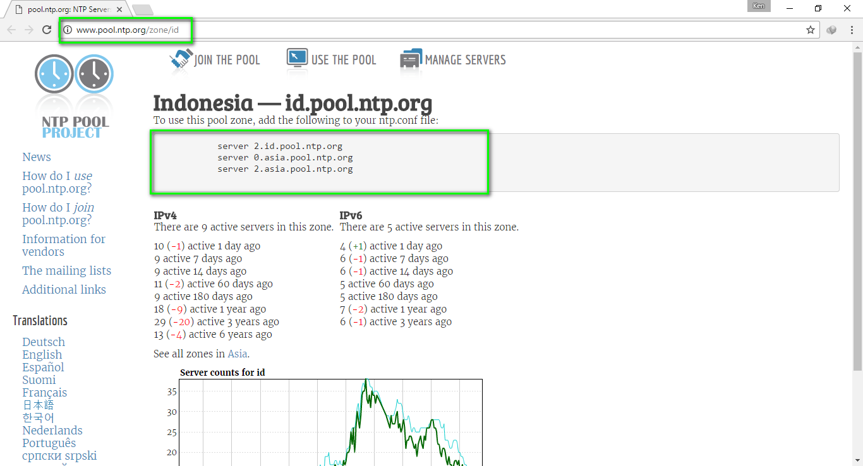This screenshot has height=466, width=863.
Task: Open Additional links
Action: (x=64, y=290)
